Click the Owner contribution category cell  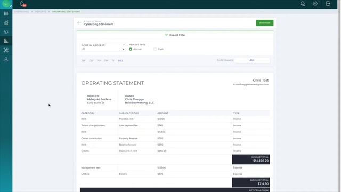coord(91,138)
